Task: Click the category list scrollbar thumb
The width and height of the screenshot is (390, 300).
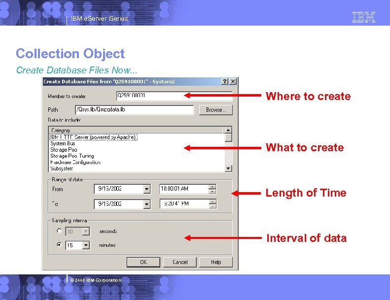Action: point(228,137)
